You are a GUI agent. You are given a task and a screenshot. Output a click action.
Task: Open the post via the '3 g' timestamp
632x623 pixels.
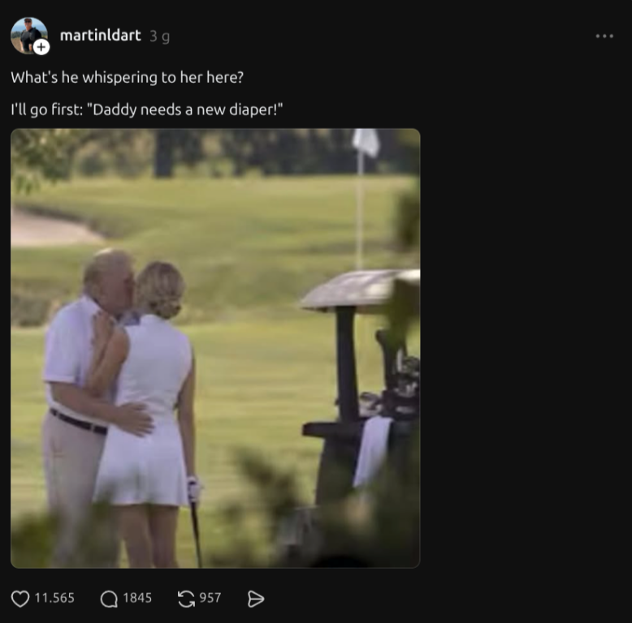[x=159, y=37]
